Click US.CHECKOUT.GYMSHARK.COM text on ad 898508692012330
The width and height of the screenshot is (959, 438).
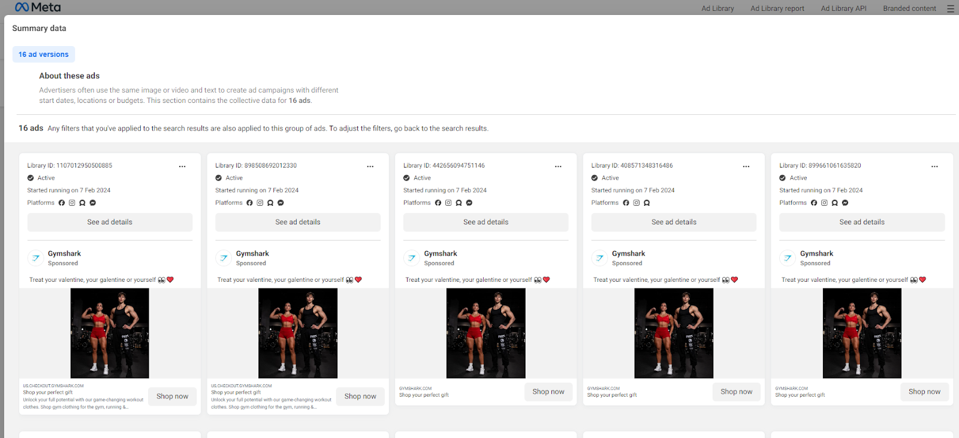[242, 386]
